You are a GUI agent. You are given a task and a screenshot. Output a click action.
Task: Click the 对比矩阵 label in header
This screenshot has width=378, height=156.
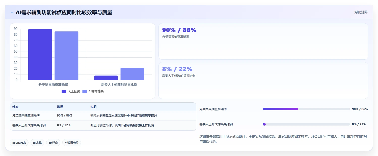(361, 12)
